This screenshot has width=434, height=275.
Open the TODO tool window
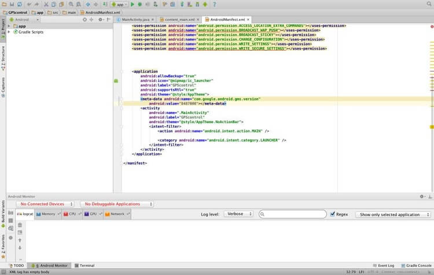coord(17,266)
